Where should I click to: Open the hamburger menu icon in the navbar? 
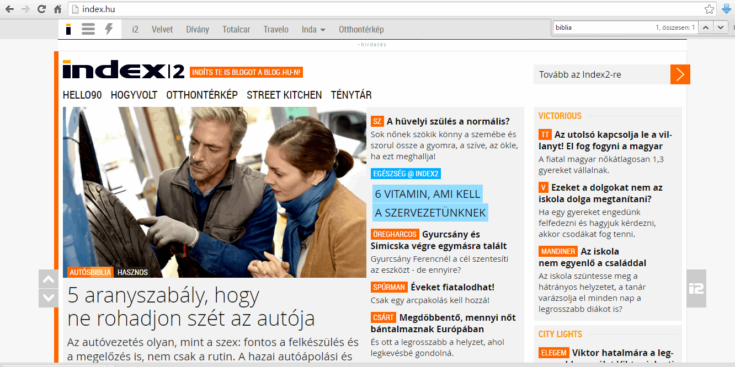coord(88,29)
